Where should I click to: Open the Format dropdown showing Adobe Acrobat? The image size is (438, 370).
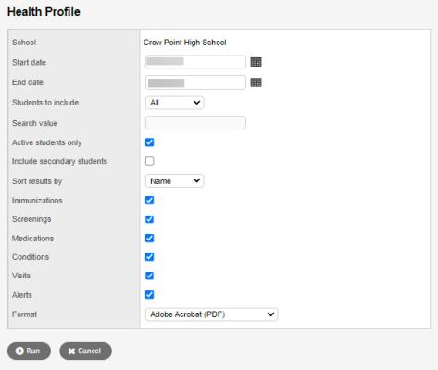pos(212,314)
